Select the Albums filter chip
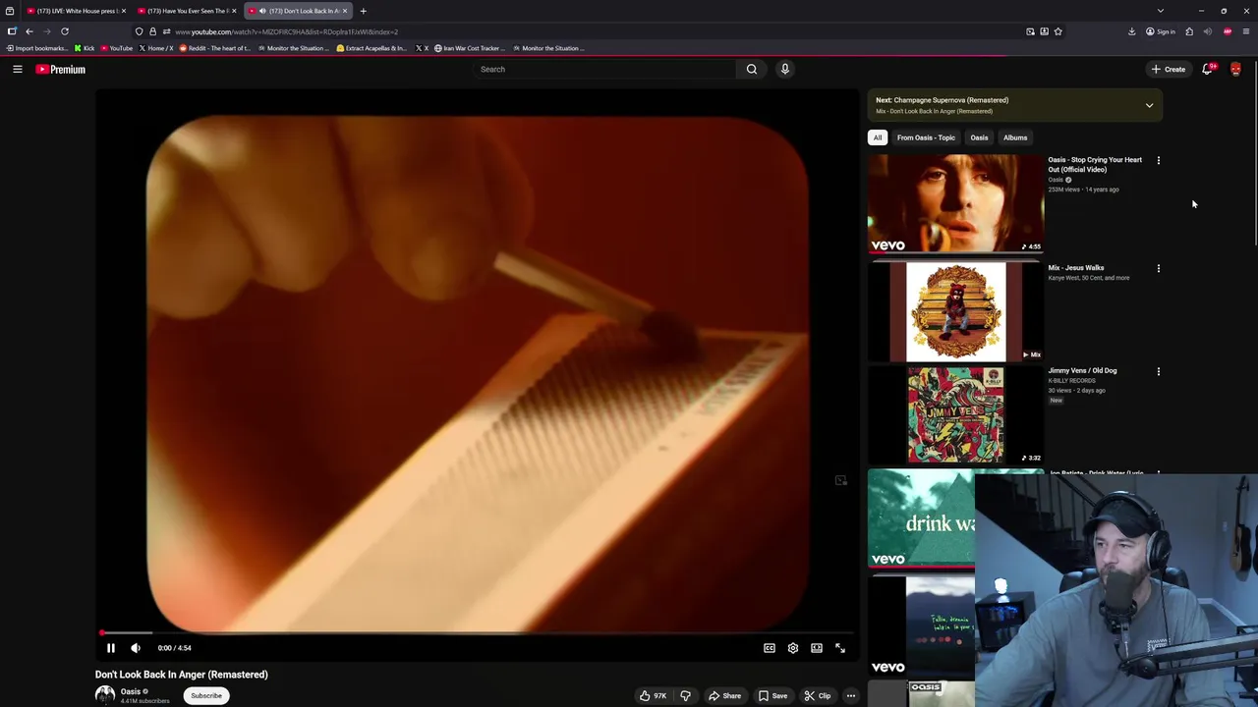Image resolution: width=1258 pixels, height=707 pixels. pyautogui.click(x=1015, y=137)
